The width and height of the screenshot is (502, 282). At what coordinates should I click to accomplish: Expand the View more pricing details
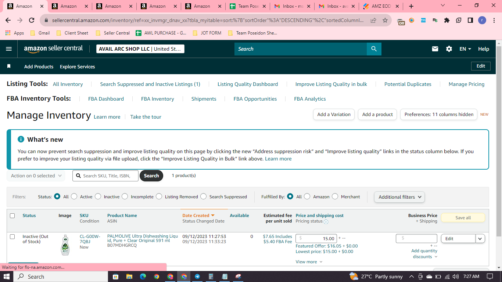pyautogui.click(x=309, y=262)
